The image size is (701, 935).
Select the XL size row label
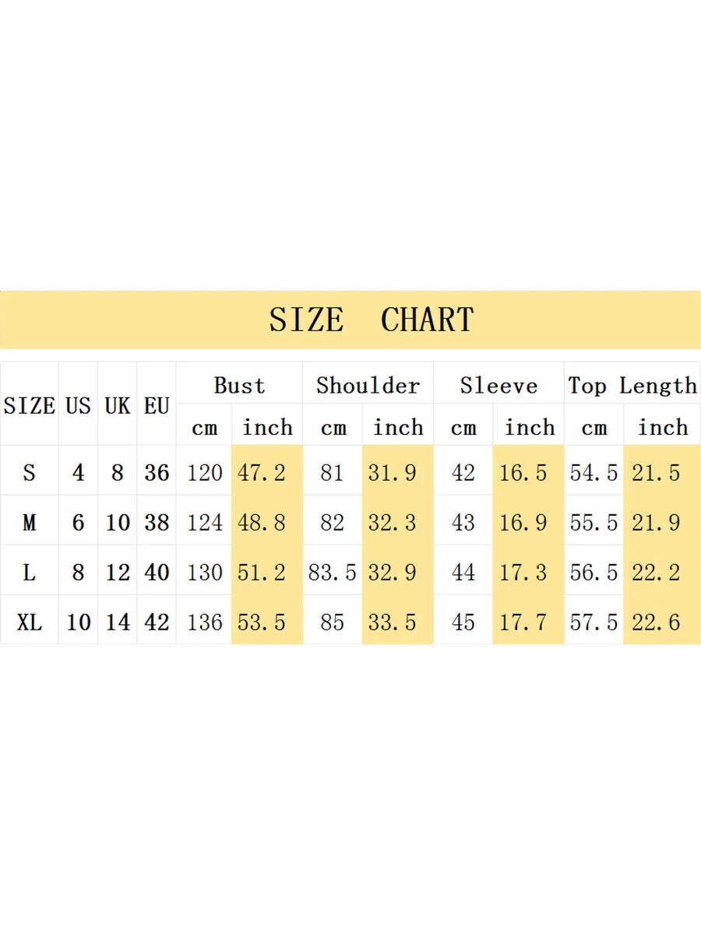click(30, 622)
